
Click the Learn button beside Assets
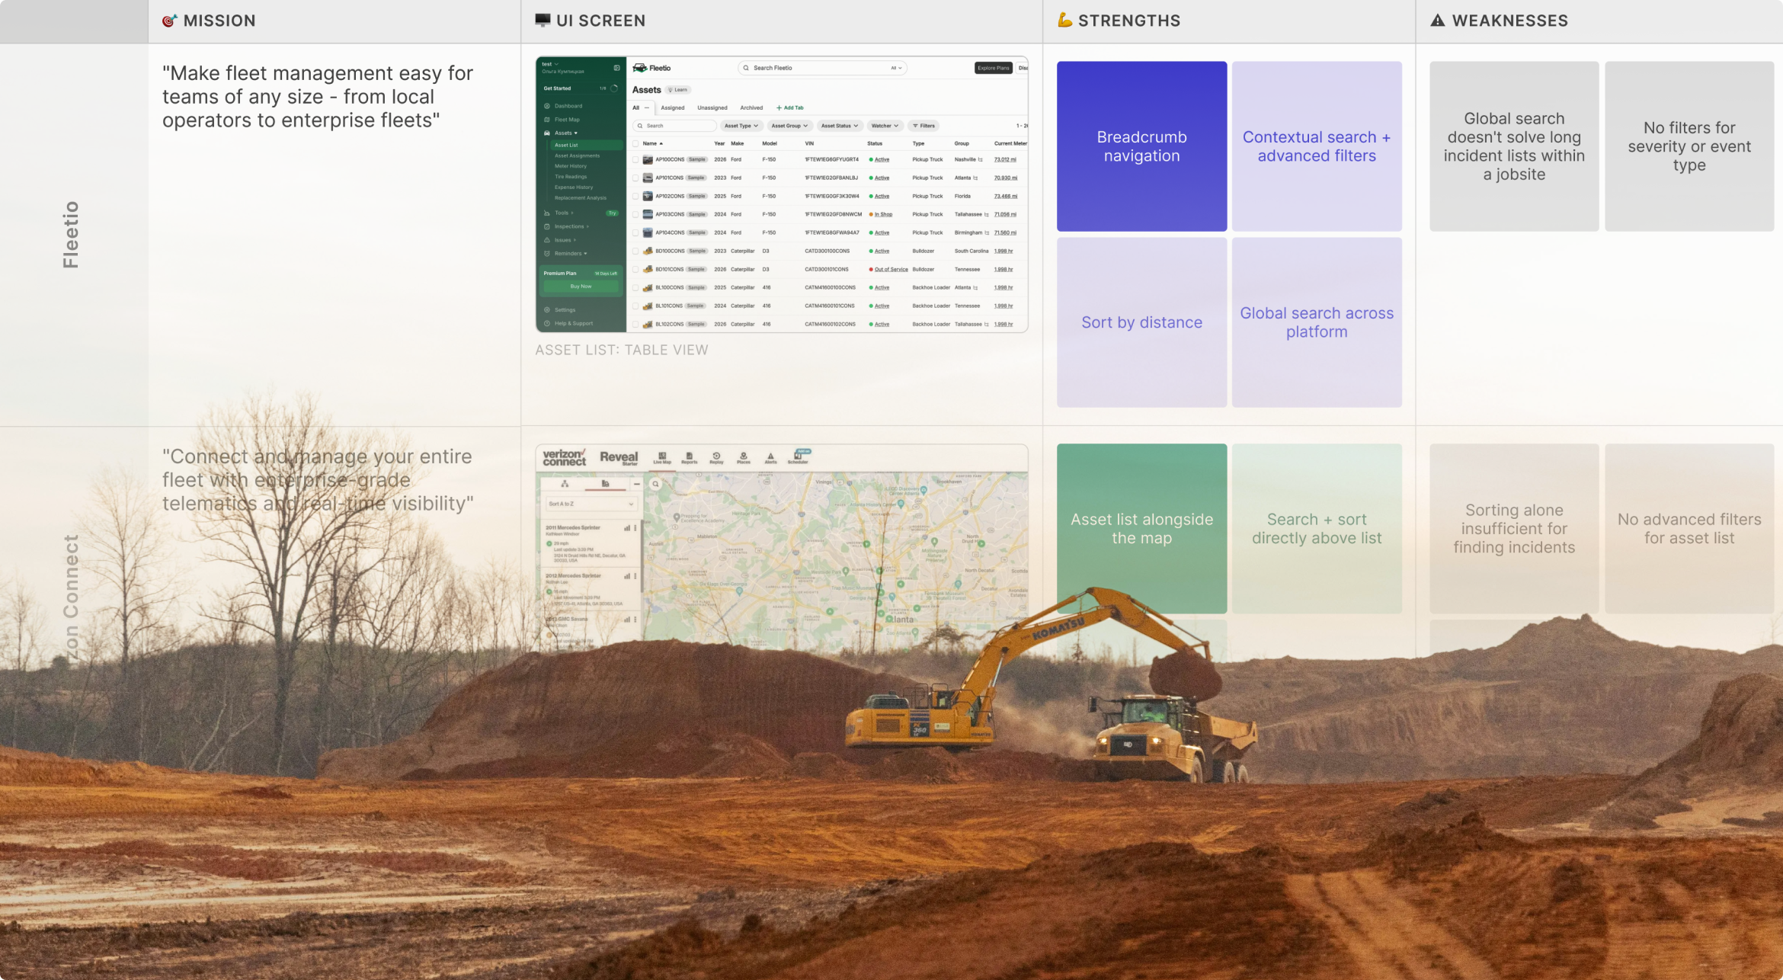pos(678,90)
